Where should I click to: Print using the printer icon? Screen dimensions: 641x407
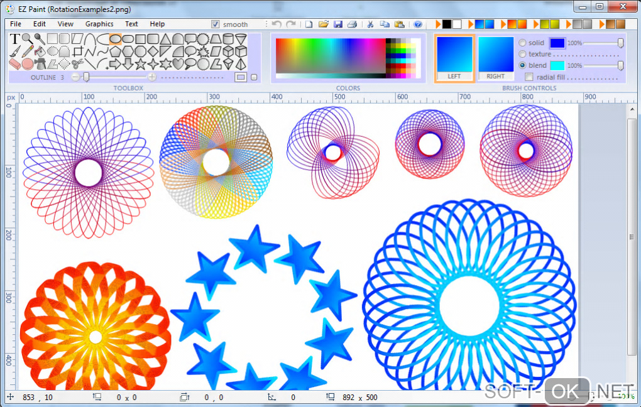pyautogui.click(x=352, y=24)
